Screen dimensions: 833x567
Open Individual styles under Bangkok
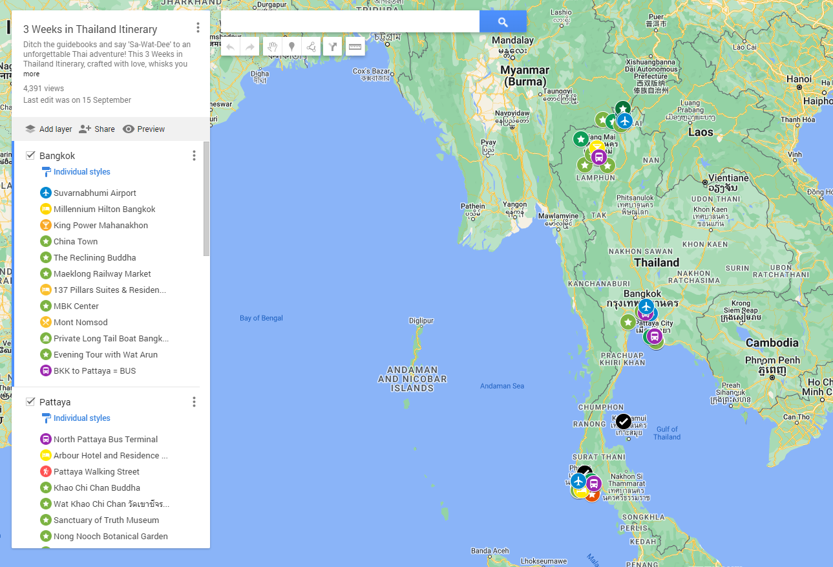pyautogui.click(x=76, y=172)
